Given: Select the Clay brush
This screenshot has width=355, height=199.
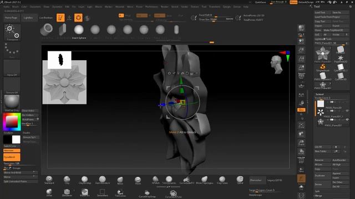Looking at the screenshot, I should point(67,180).
